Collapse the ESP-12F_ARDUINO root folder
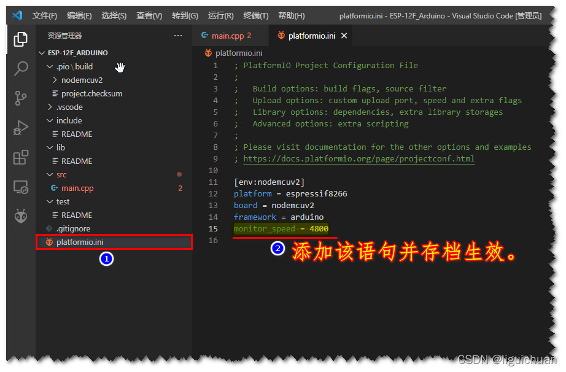Screen dimensions: 566x372 click(42, 53)
